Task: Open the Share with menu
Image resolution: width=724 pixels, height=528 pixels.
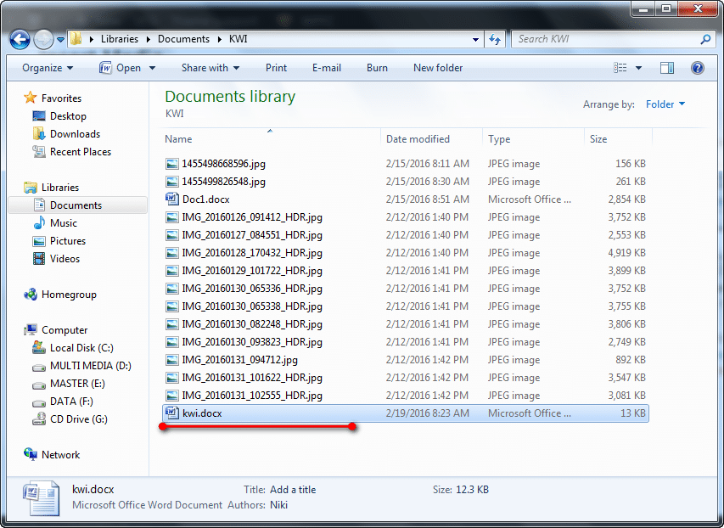Action: point(210,68)
